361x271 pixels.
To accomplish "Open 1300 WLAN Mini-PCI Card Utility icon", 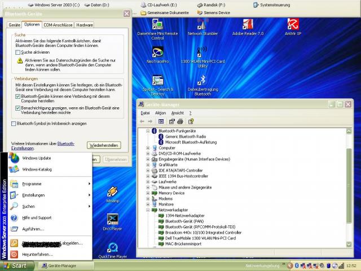I will (202, 57).
